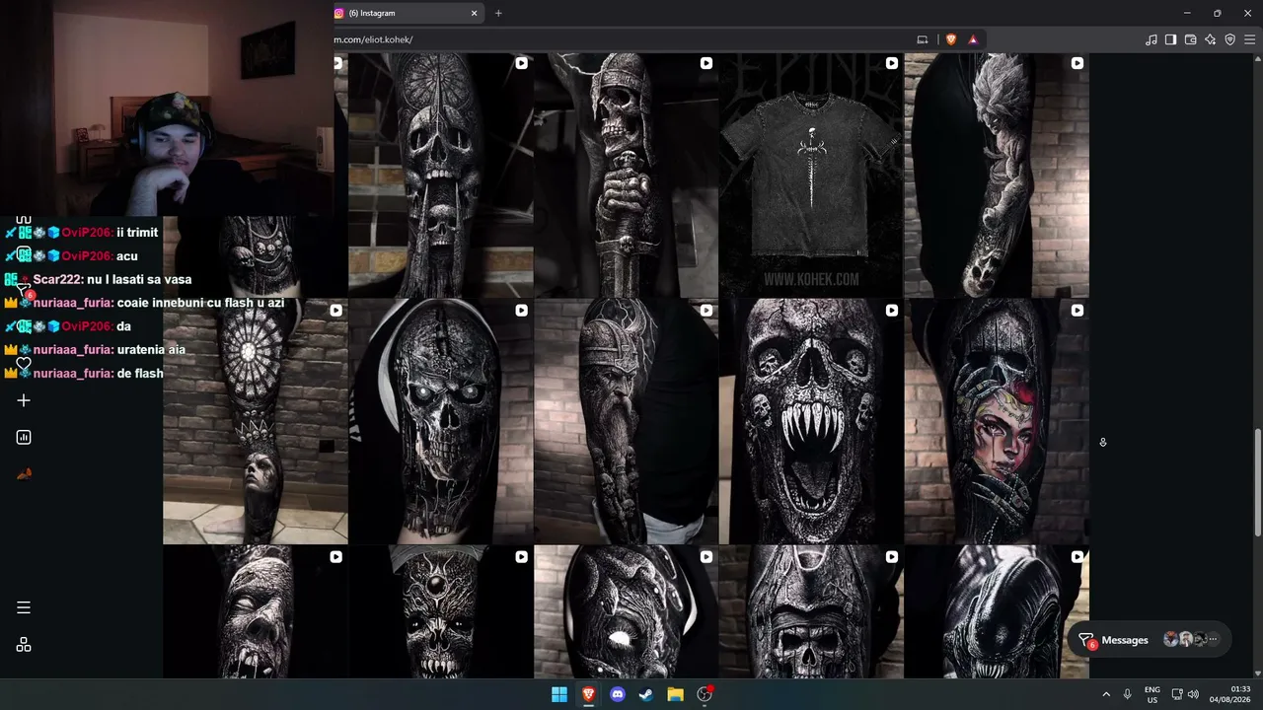Click the chat message 'acu' by OviP206
1263x710 pixels.
[127, 256]
